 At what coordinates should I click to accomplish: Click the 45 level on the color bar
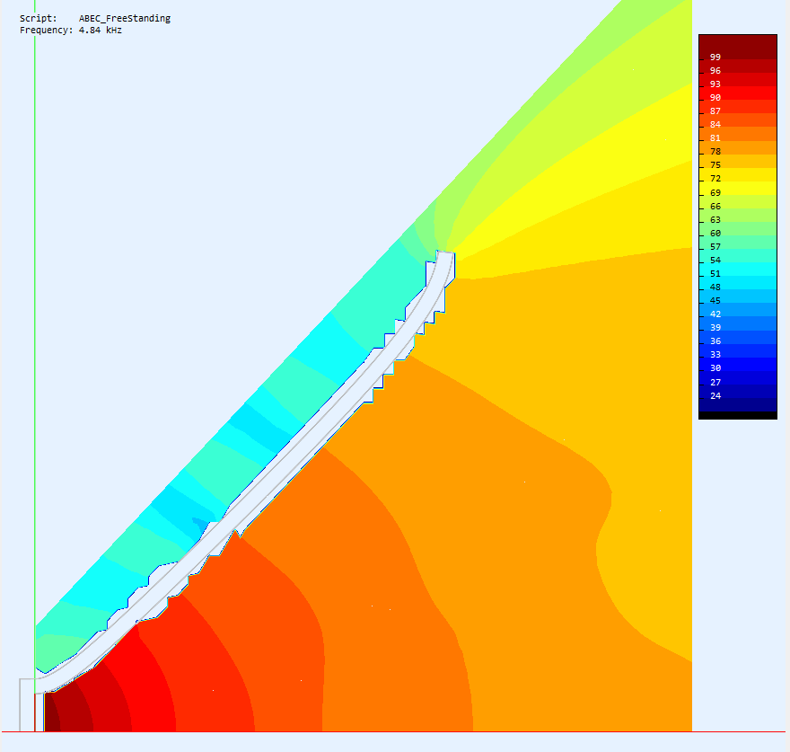(715, 301)
